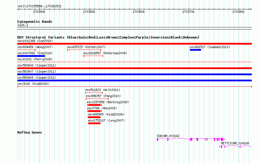Click the 170380k ruler label
The width and height of the screenshot is (260, 163).
(x=238, y=12)
